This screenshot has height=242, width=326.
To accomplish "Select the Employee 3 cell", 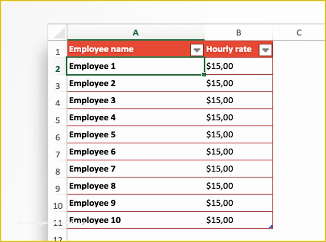I will [x=136, y=100].
